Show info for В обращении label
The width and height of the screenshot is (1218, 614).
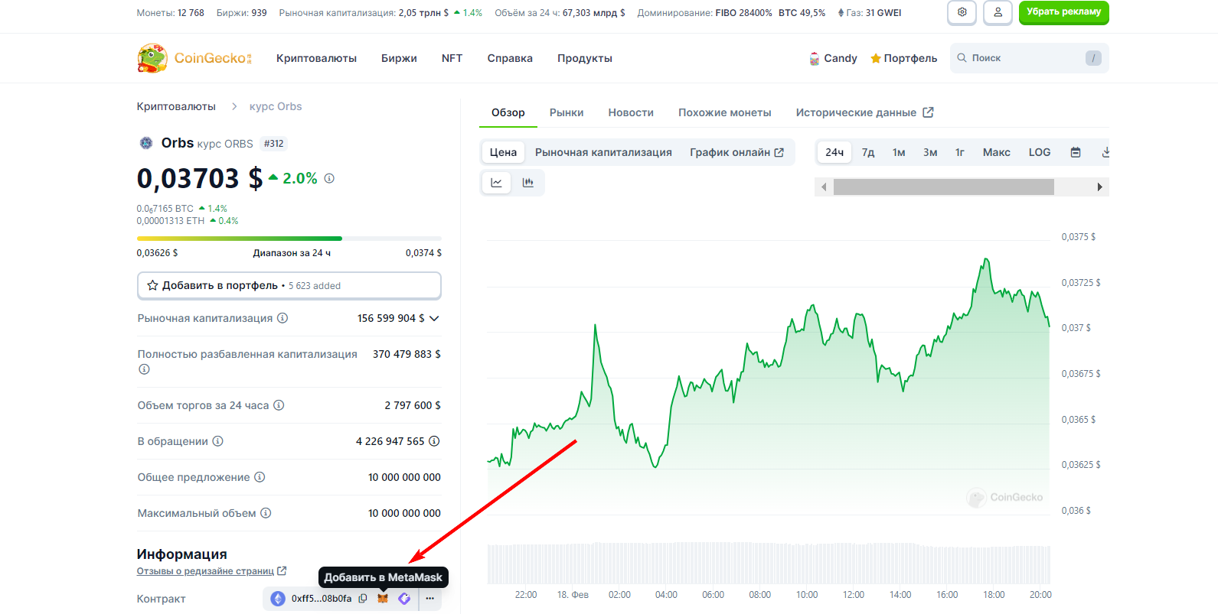point(217,441)
